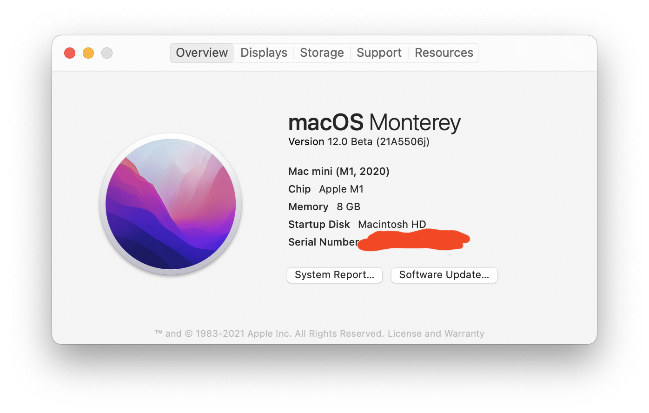Select the Resources tab
This screenshot has height=413, width=649.
click(x=444, y=53)
